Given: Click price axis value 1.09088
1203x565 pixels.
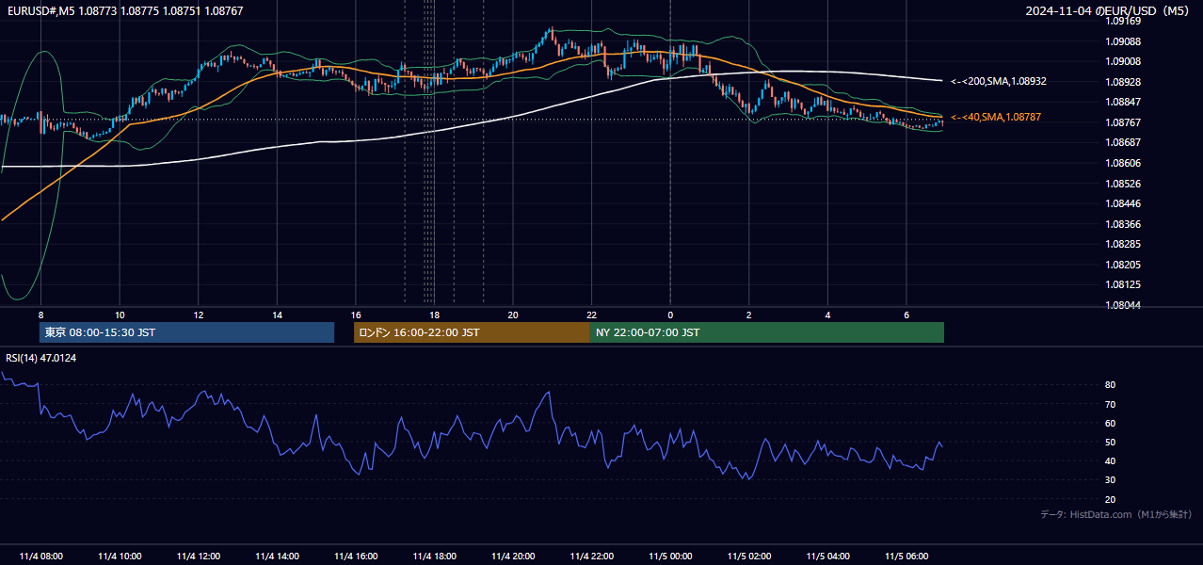Looking at the screenshot, I should pyautogui.click(x=1123, y=41).
